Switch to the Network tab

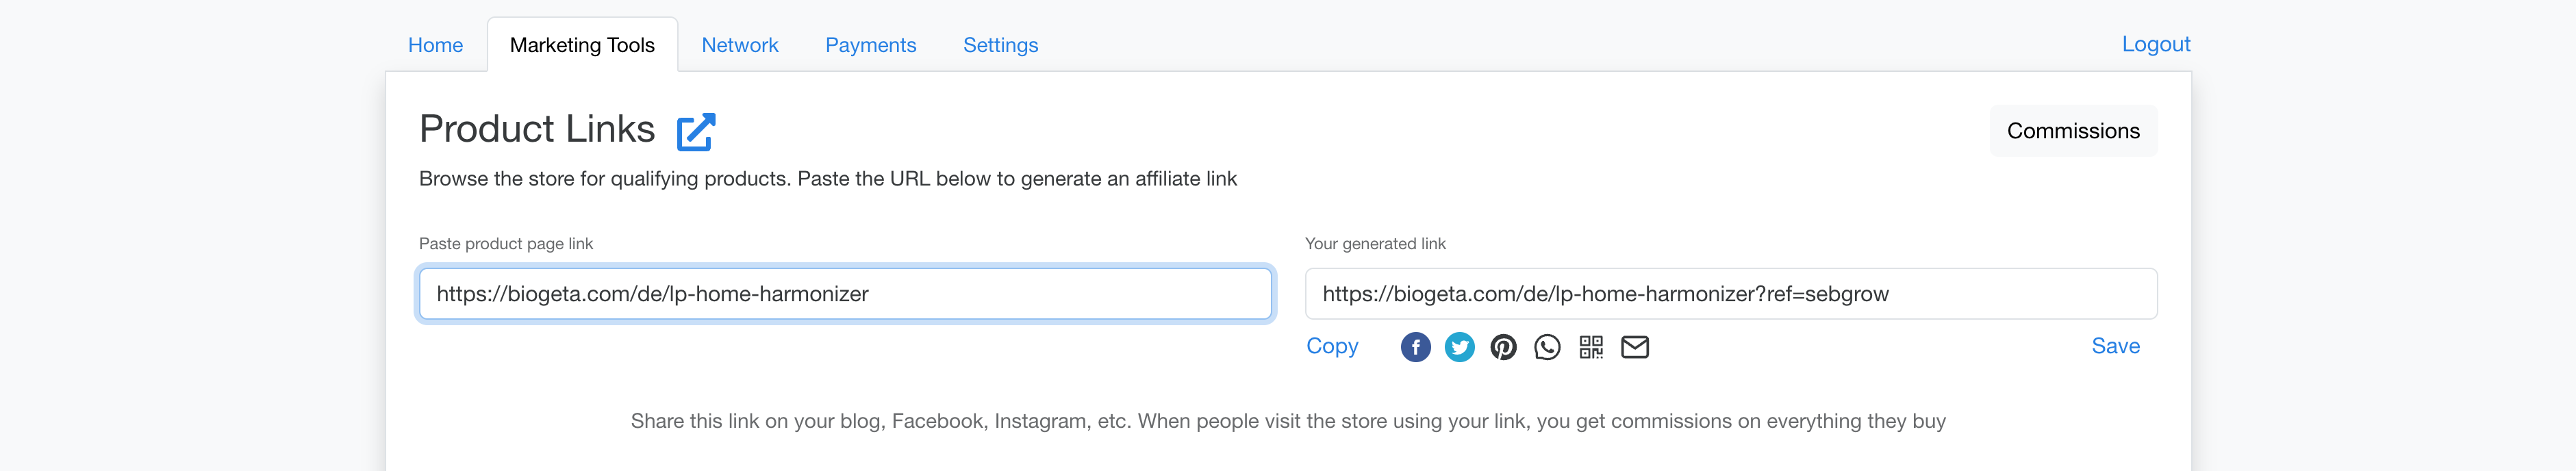pyautogui.click(x=739, y=45)
